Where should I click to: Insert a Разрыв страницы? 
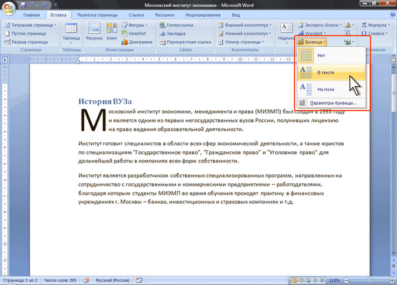coord(26,42)
